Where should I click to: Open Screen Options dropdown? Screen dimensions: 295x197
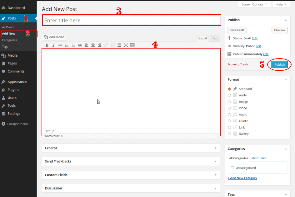pyautogui.click(x=254, y=4)
